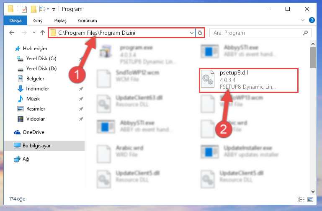Select the psetup8.dll file
The height and width of the screenshot is (211, 322).
point(248,80)
